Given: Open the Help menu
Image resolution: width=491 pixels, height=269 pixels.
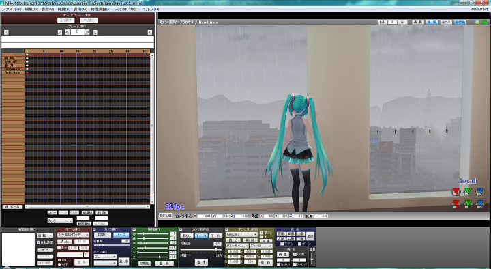Looking at the screenshot, I should pos(150,9).
